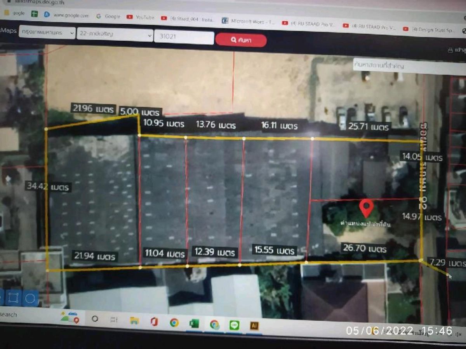This screenshot has height=349, width=466.
Task: Click the red search (ค้นหา) button
Action: (x=241, y=40)
